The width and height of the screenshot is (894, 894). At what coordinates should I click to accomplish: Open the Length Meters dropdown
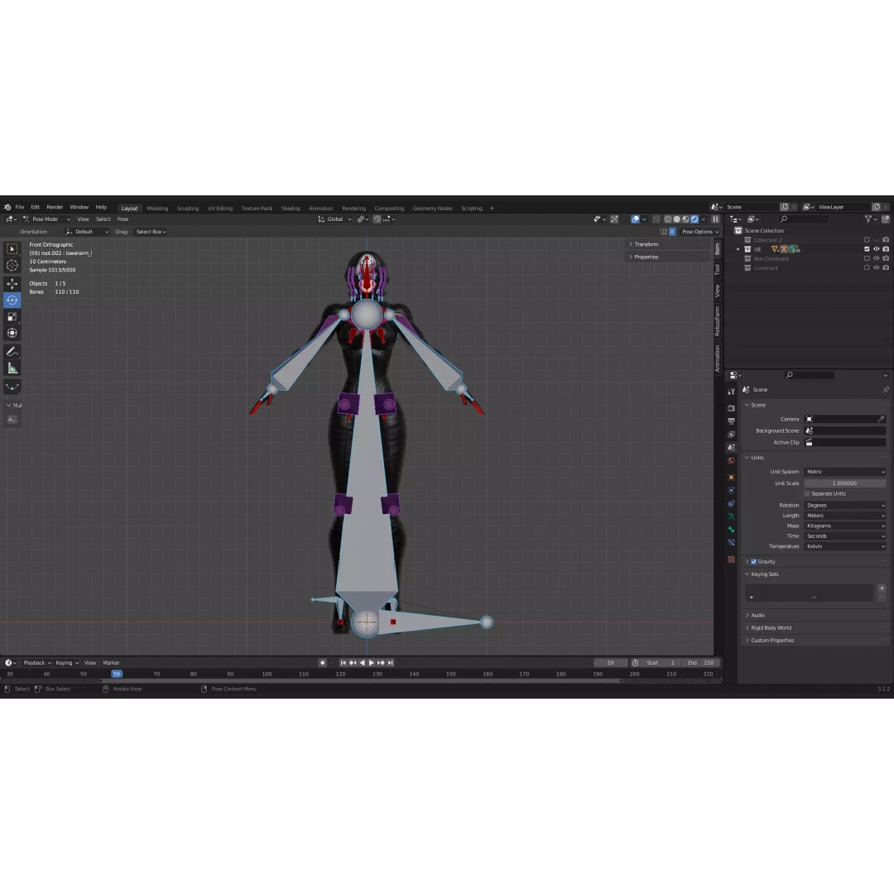(845, 516)
